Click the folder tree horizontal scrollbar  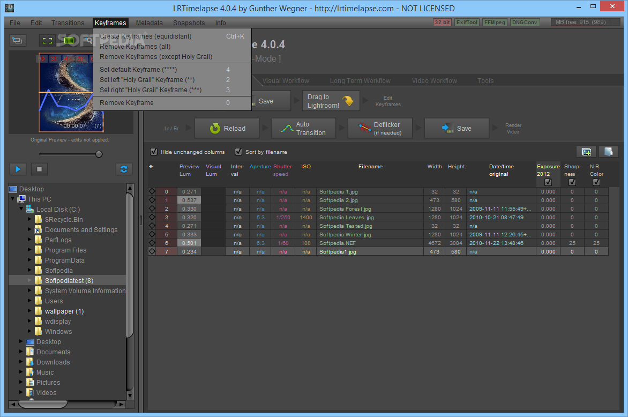(x=43, y=404)
